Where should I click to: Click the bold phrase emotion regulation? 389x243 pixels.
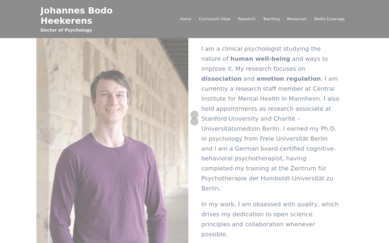tap(289, 78)
